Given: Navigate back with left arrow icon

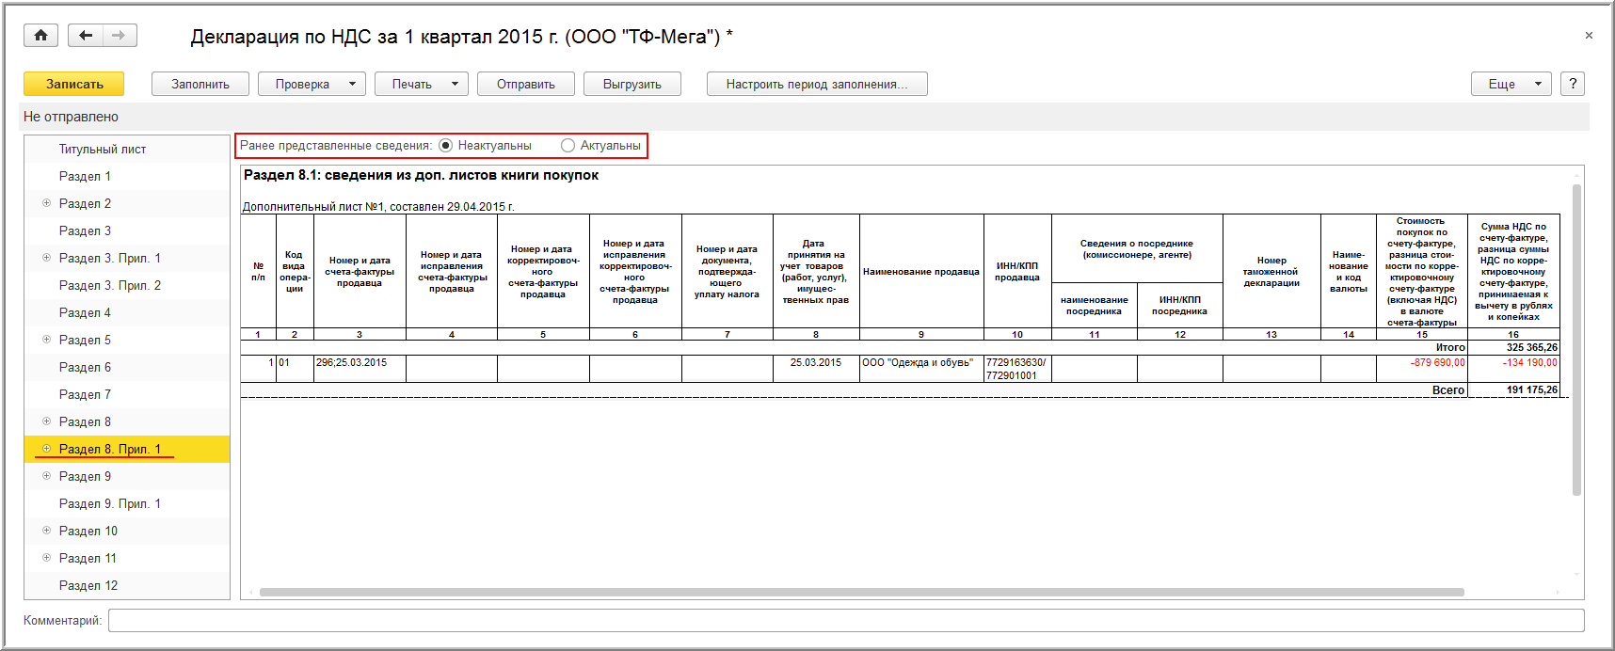Looking at the screenshot, I should (x=86, y=36).
